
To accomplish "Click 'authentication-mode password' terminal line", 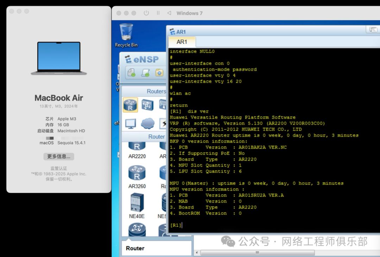I will [x=215, y=70].
